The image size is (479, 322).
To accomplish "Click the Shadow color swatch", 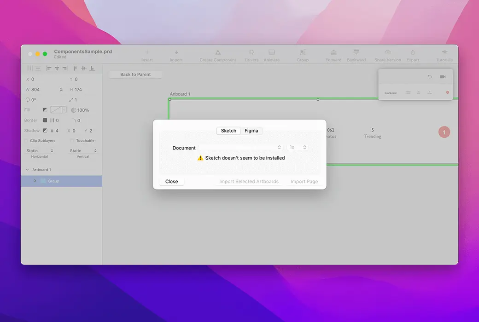I will [45, 131].
